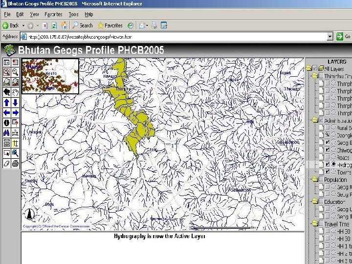Viewport: 352px width, 264px height.
Task: Toggle the legend and layer list tool
Action: [x=7, y=62]
